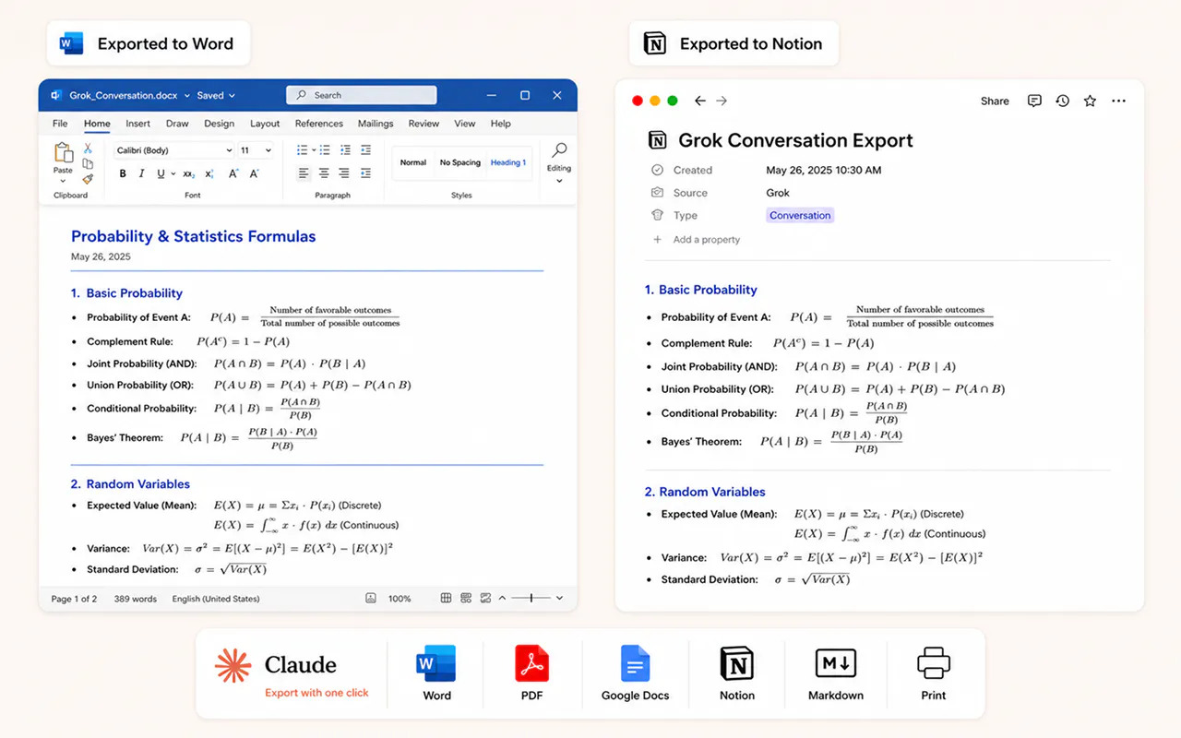Open the Notion three-dots more menu

1118,101
